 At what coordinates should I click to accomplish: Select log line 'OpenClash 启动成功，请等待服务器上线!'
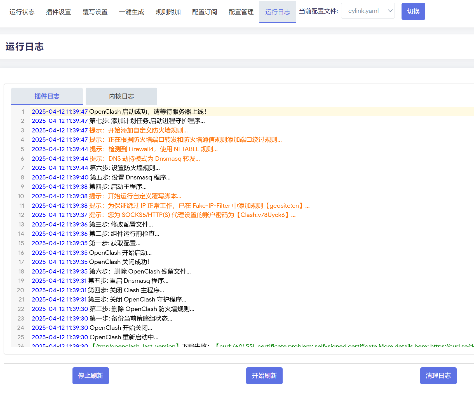119,112
